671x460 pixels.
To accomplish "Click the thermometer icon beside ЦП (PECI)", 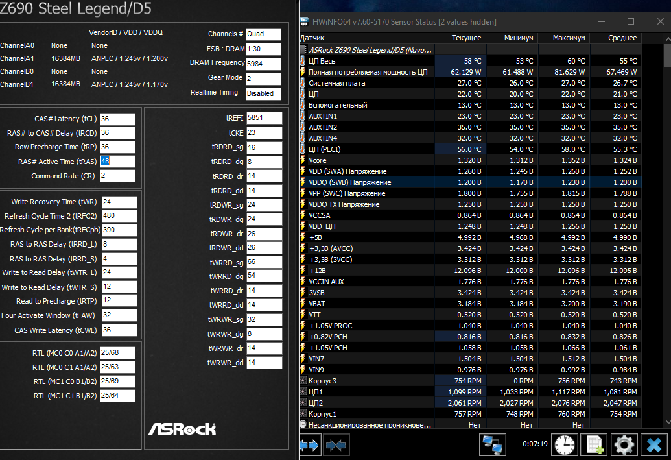I will pos(303,149).
